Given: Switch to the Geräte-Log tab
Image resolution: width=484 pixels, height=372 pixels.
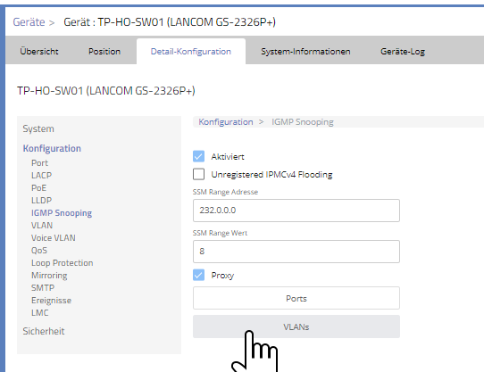Looking at the screenshot, I should (x=403, y=51).
